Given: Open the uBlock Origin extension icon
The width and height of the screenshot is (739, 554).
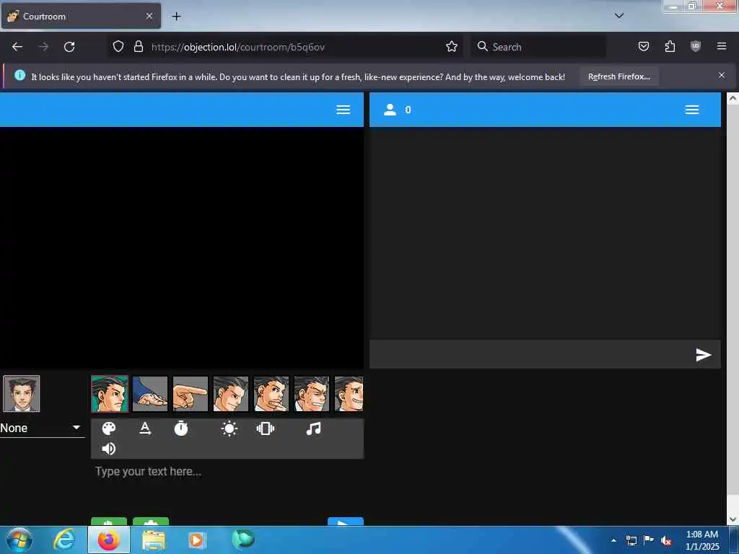Looking at the screenshot, I should click(x=696, y=46).
